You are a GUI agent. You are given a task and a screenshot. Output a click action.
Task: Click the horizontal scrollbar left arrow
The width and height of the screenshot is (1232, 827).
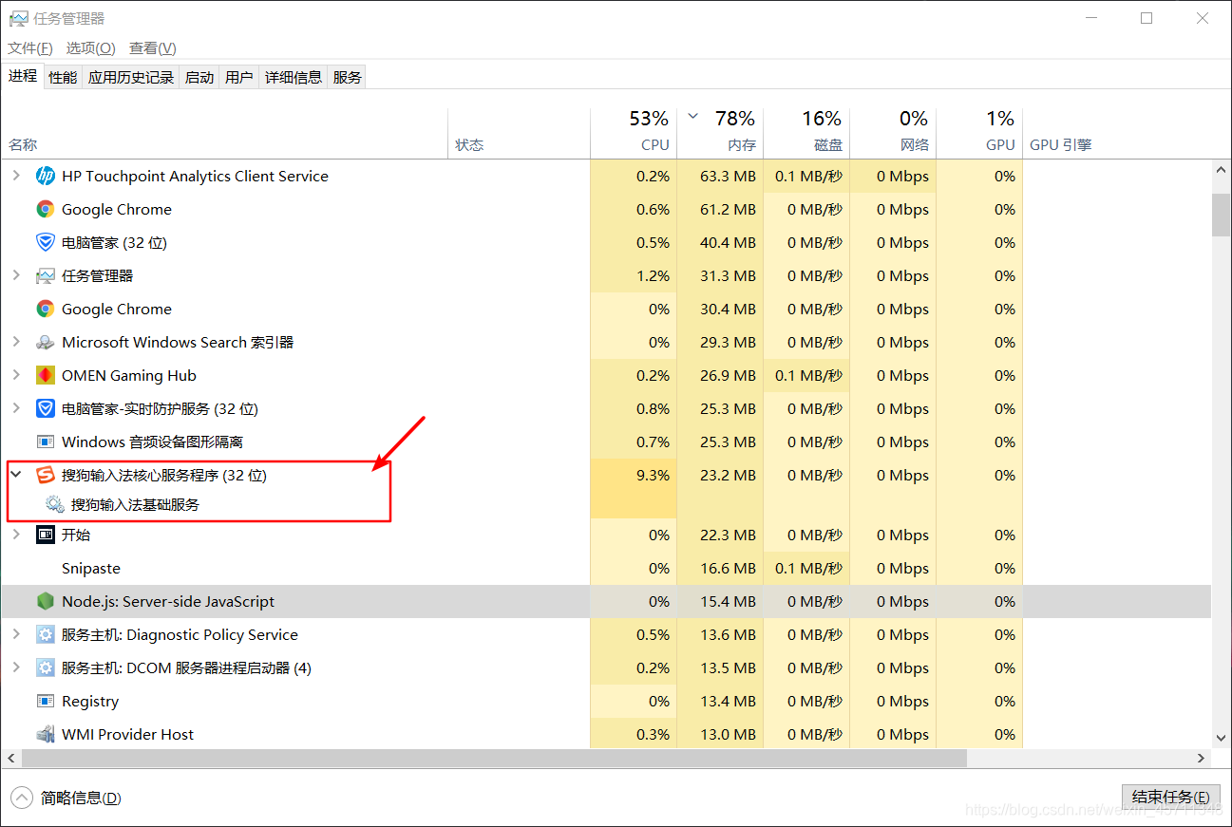pos(10,759)
